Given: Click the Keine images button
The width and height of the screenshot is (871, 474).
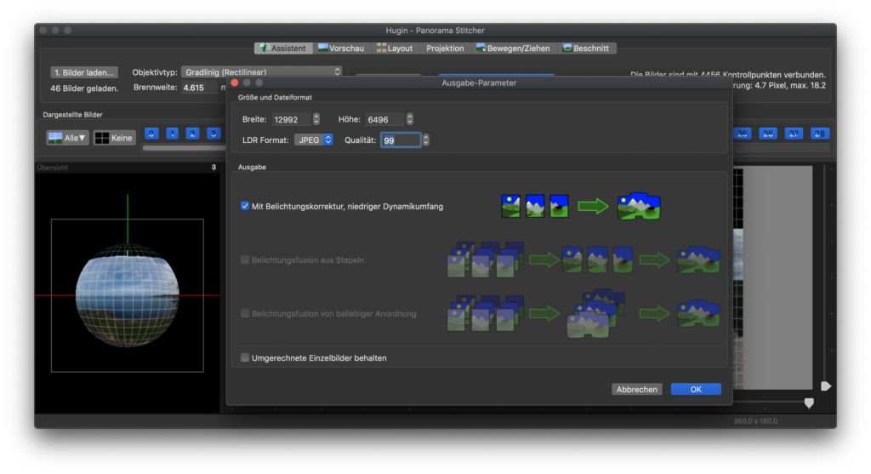Looking at the screenshot, I should (x=114, y=138).
